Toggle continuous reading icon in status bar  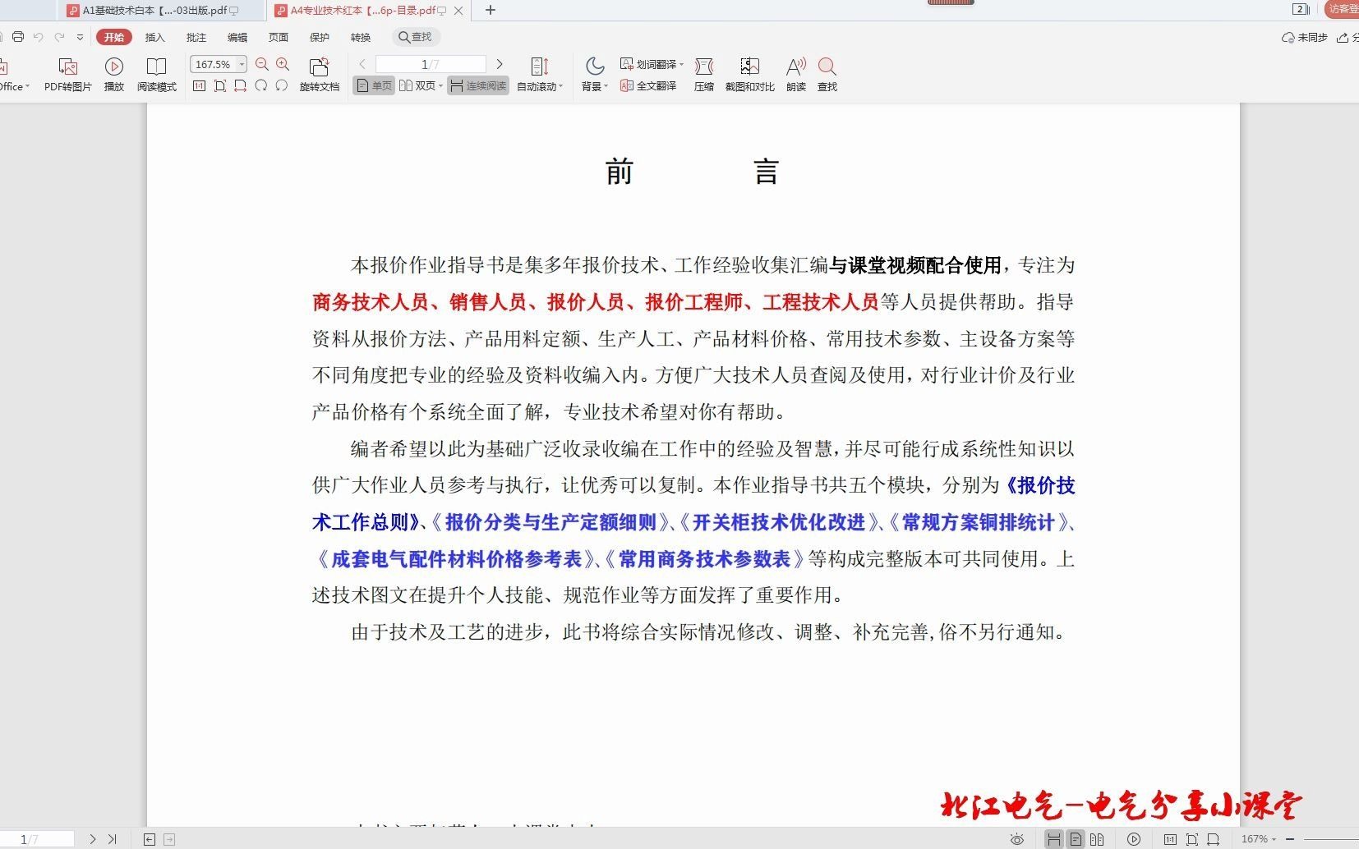1053,839
